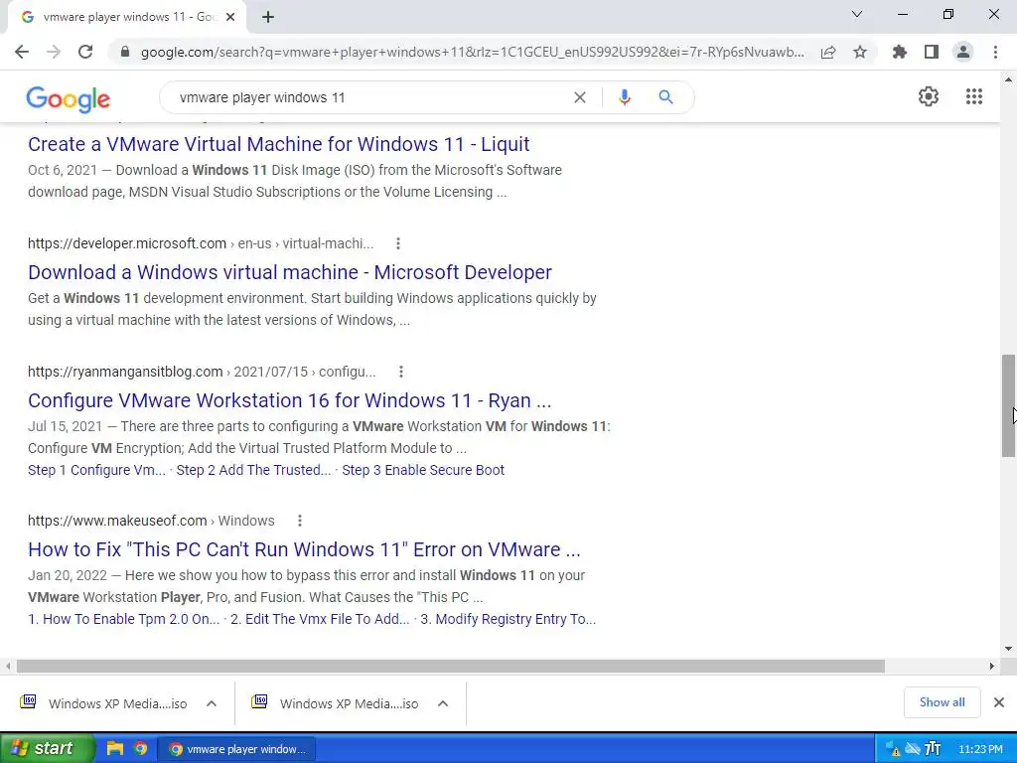Viewport: 1017px width, 763px height.
Task: Launch file explorer from quick launch
Action: [115, 749]
